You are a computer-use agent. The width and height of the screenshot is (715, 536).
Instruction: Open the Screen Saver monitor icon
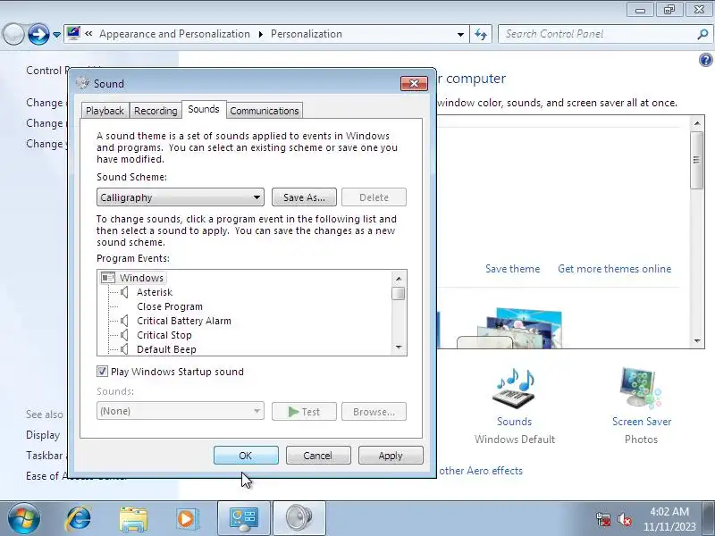[x=640, y=388]
